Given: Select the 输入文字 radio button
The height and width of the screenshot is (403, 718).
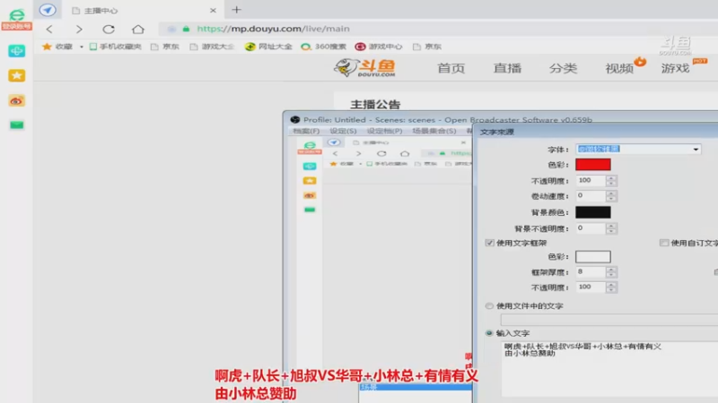Looking at the screenshot, I should [489, 333].
